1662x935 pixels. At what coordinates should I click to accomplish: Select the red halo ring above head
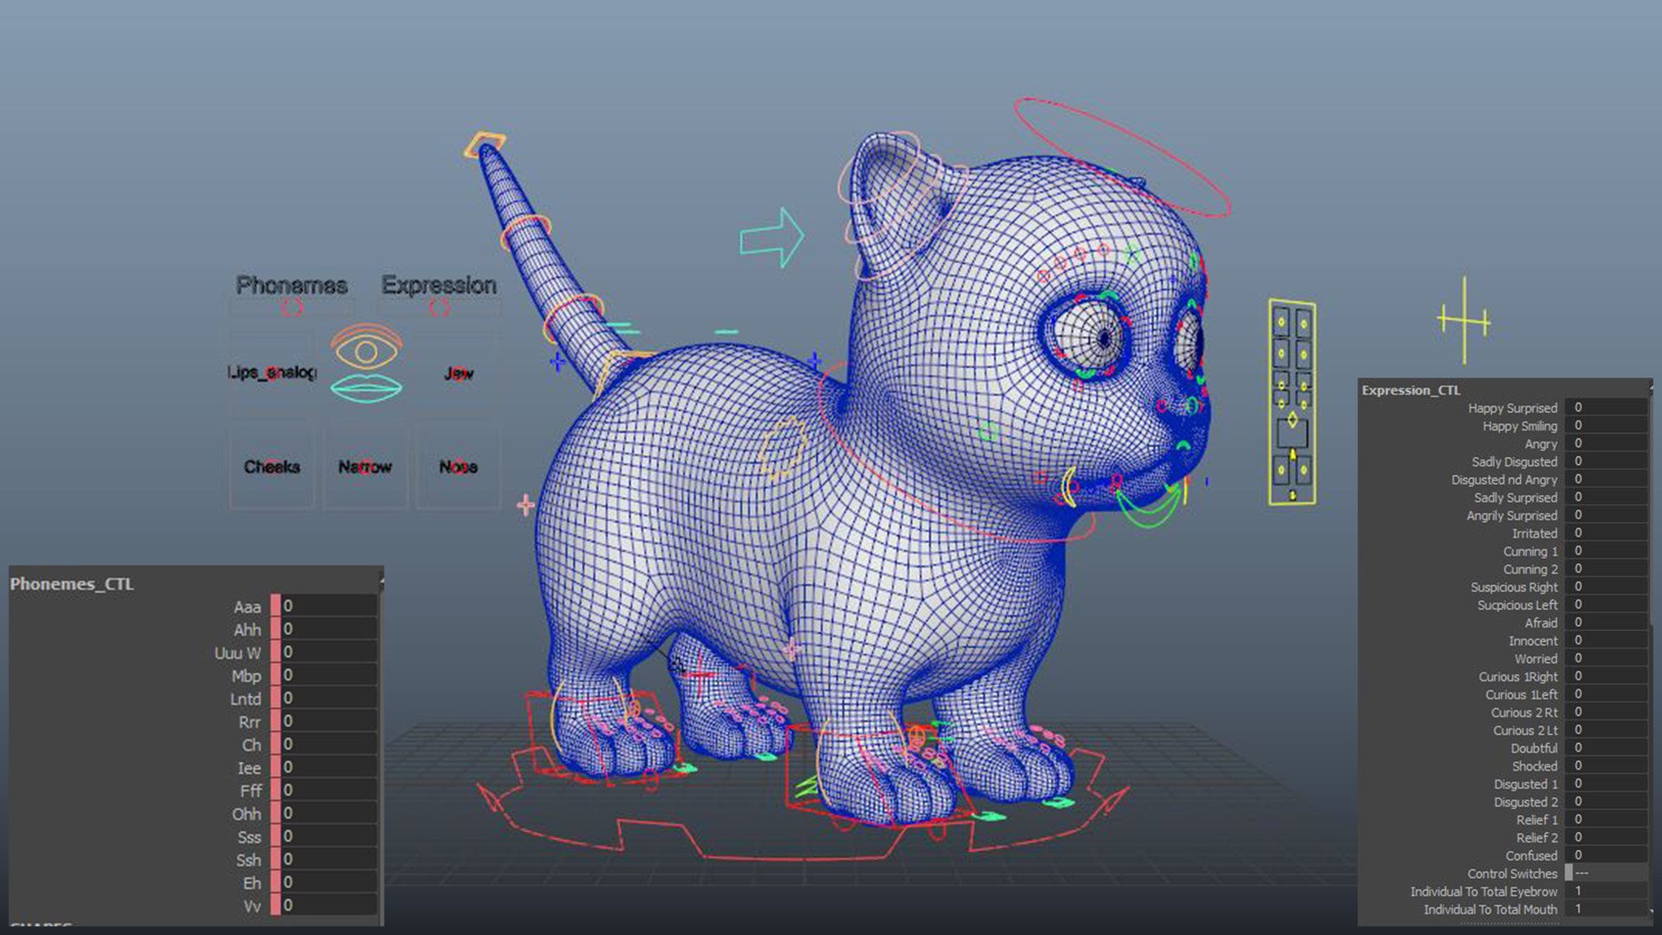(x=1122, y=157)
